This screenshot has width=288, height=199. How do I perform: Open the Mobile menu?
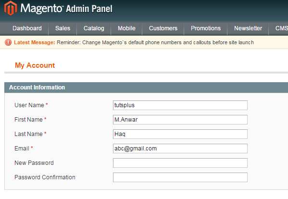[126, 28]
